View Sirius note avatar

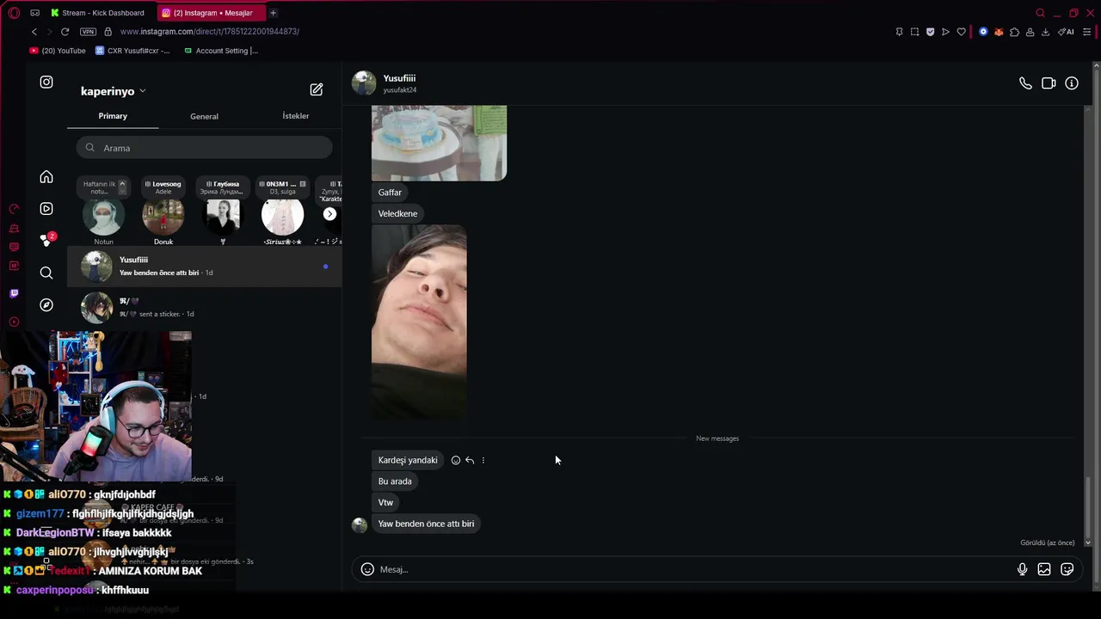[x=282, y=218]
